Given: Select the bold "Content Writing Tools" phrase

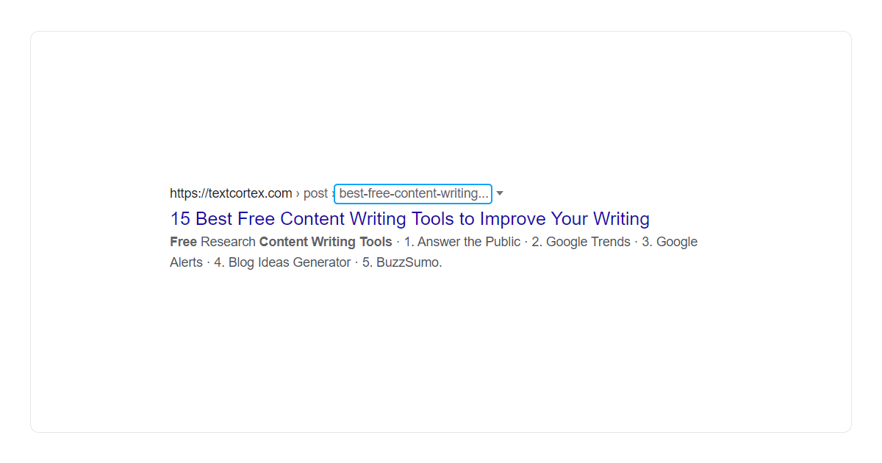Looking at the screenshot, I should [325, 241].
